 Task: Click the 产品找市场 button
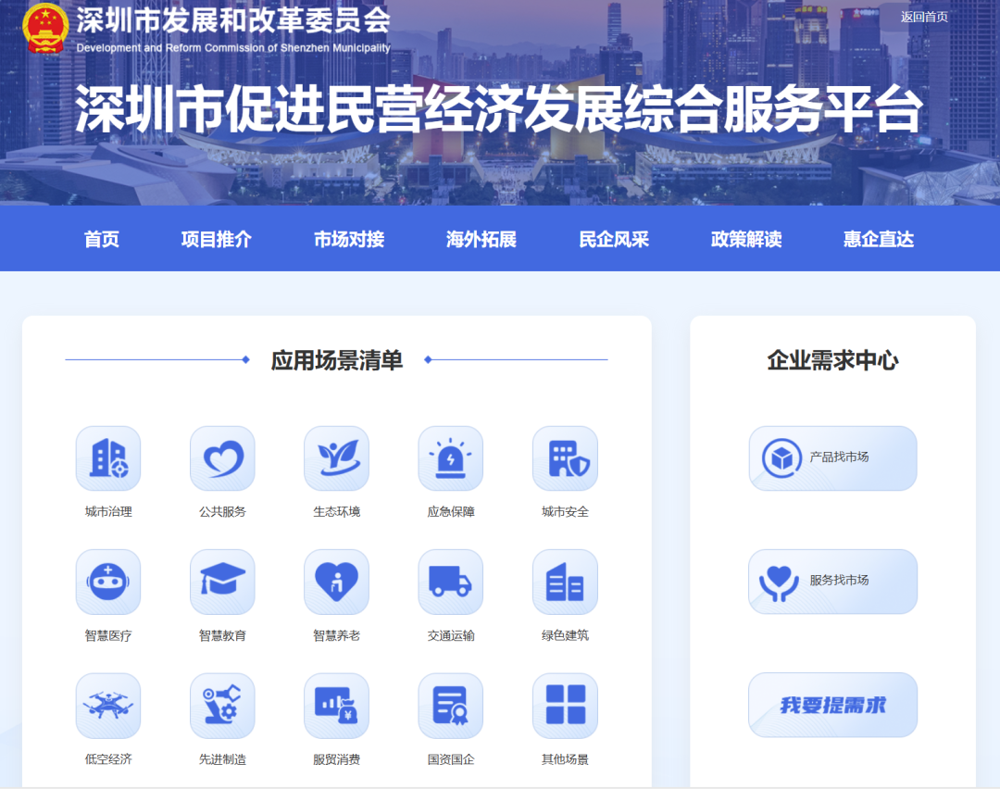coord(831,457)
